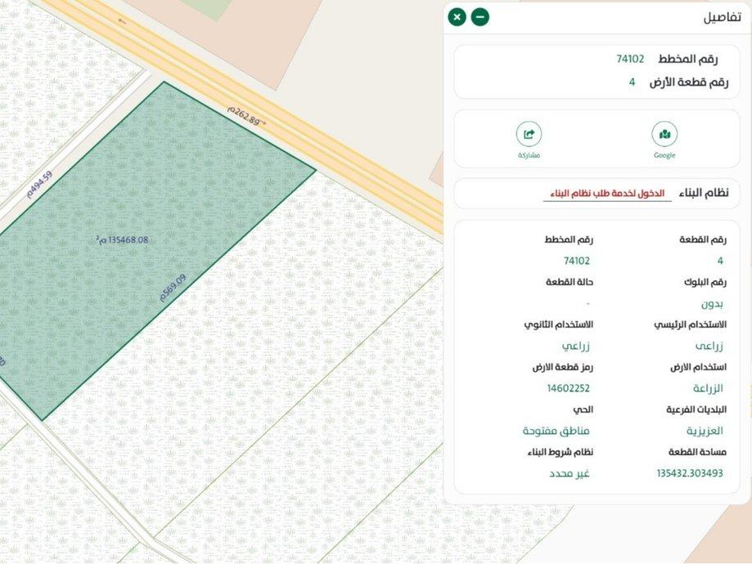
Task: Click the 262.89m edge measurement label
Action: click(244, 116)
